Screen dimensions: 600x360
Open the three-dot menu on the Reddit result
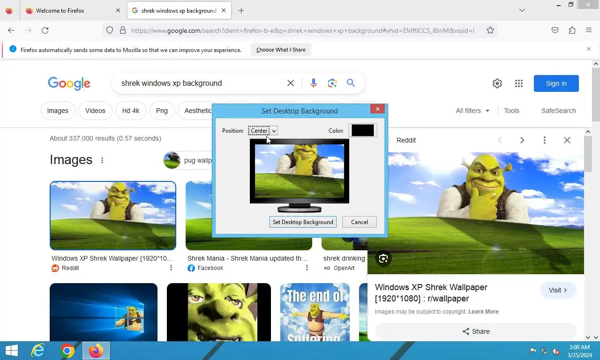tap(171, 268)
